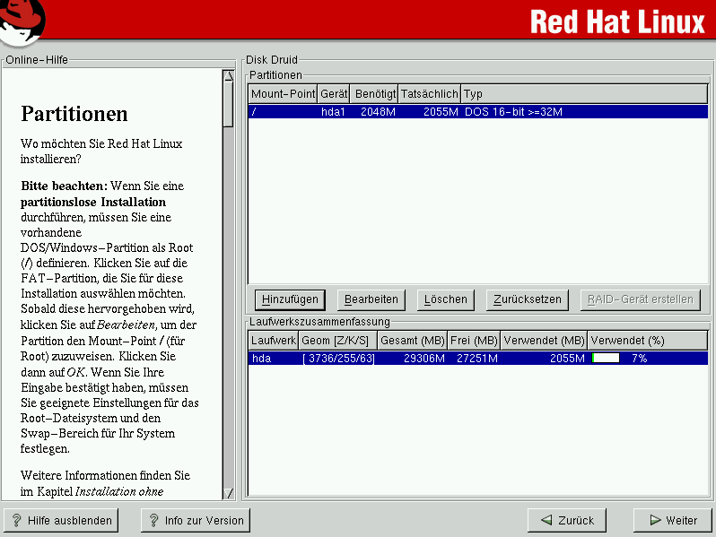
Task: Click Hinzufügen to add a partition
Action: pyautogui.click(x=290, y=299)
